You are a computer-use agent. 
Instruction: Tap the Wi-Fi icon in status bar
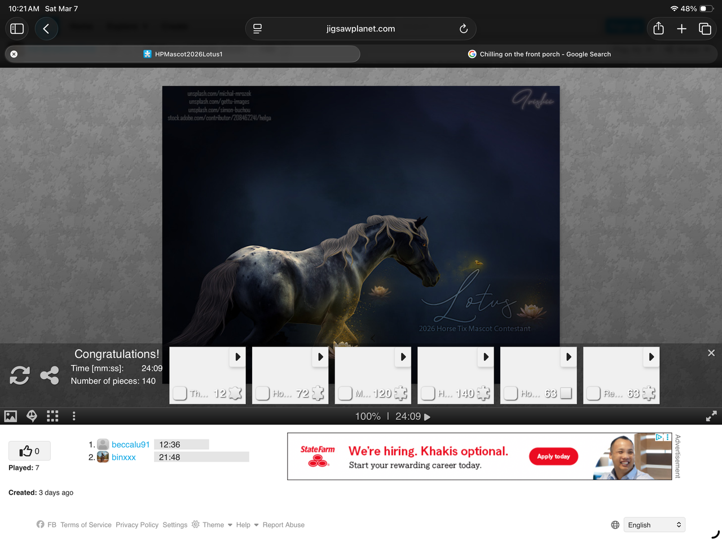click(x=674, y=9)
